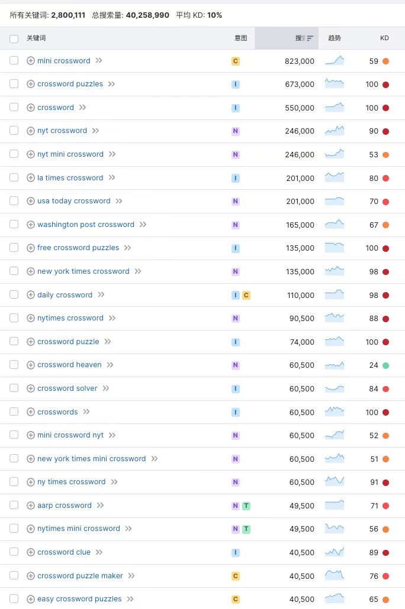Select the checkbox for daily crossword
The height and width of the screenshot is (609, 405).
(14, 294)
